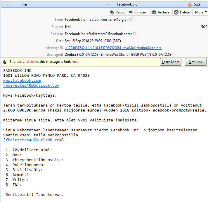Forward this email message
The height and width of the screenshot is (202, 208).
point(138,12)
